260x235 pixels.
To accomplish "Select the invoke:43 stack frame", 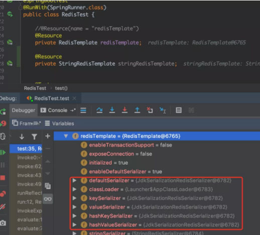I will click(26, 175).
